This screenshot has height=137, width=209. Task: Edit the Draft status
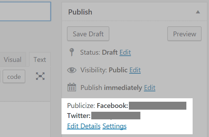pos(125,52)
